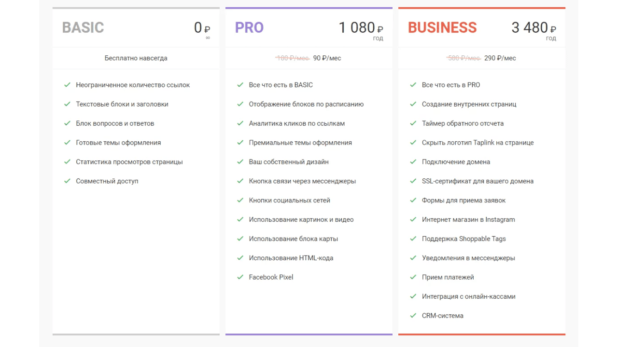Click the Бесплатно навсегда label
Image resolution: width=618 pixels, height=347 pixels.
(x=136, y=58)
